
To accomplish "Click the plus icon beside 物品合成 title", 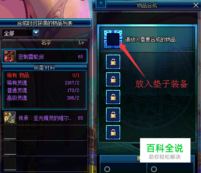I will pos(101,3).
